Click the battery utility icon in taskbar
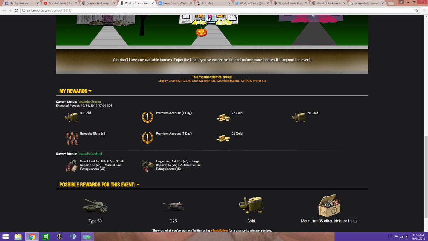The image size is (428, 241). coord(87,236)
